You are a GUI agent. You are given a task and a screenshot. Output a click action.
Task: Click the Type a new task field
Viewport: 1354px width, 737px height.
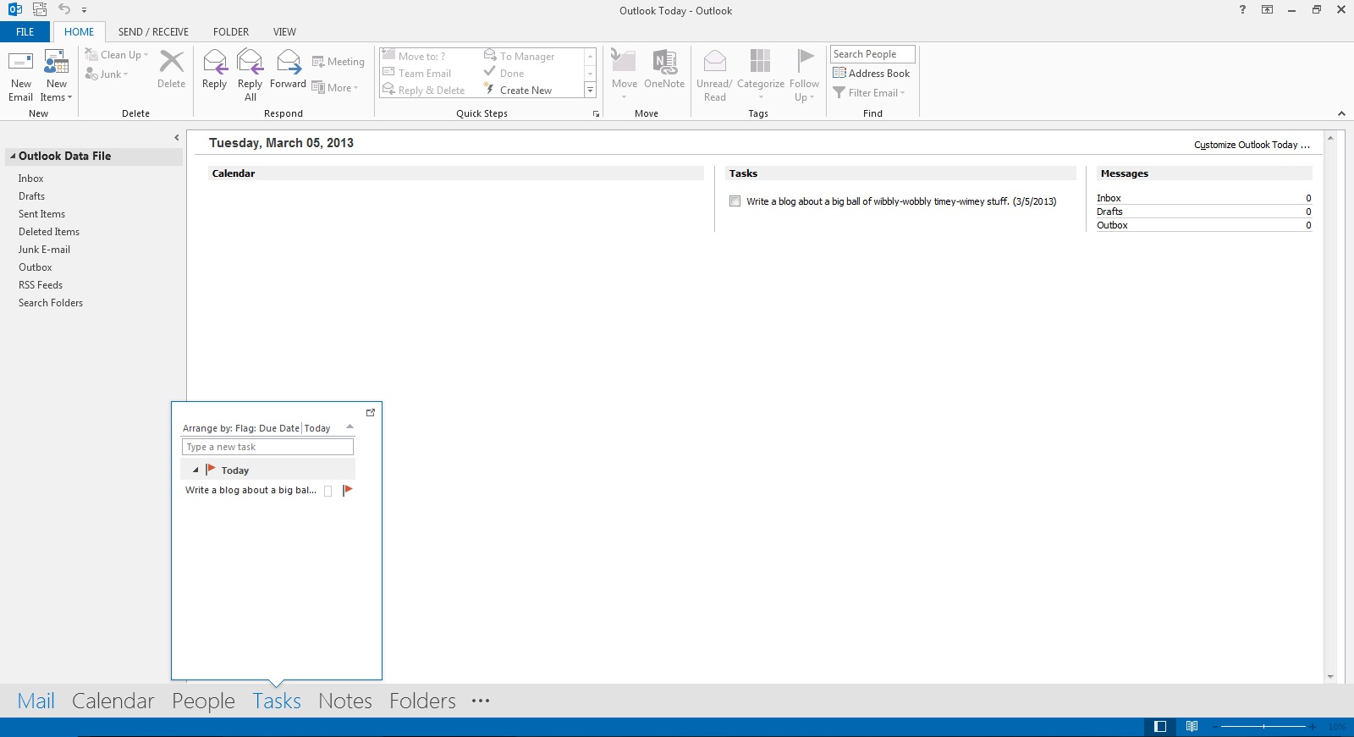267,447
